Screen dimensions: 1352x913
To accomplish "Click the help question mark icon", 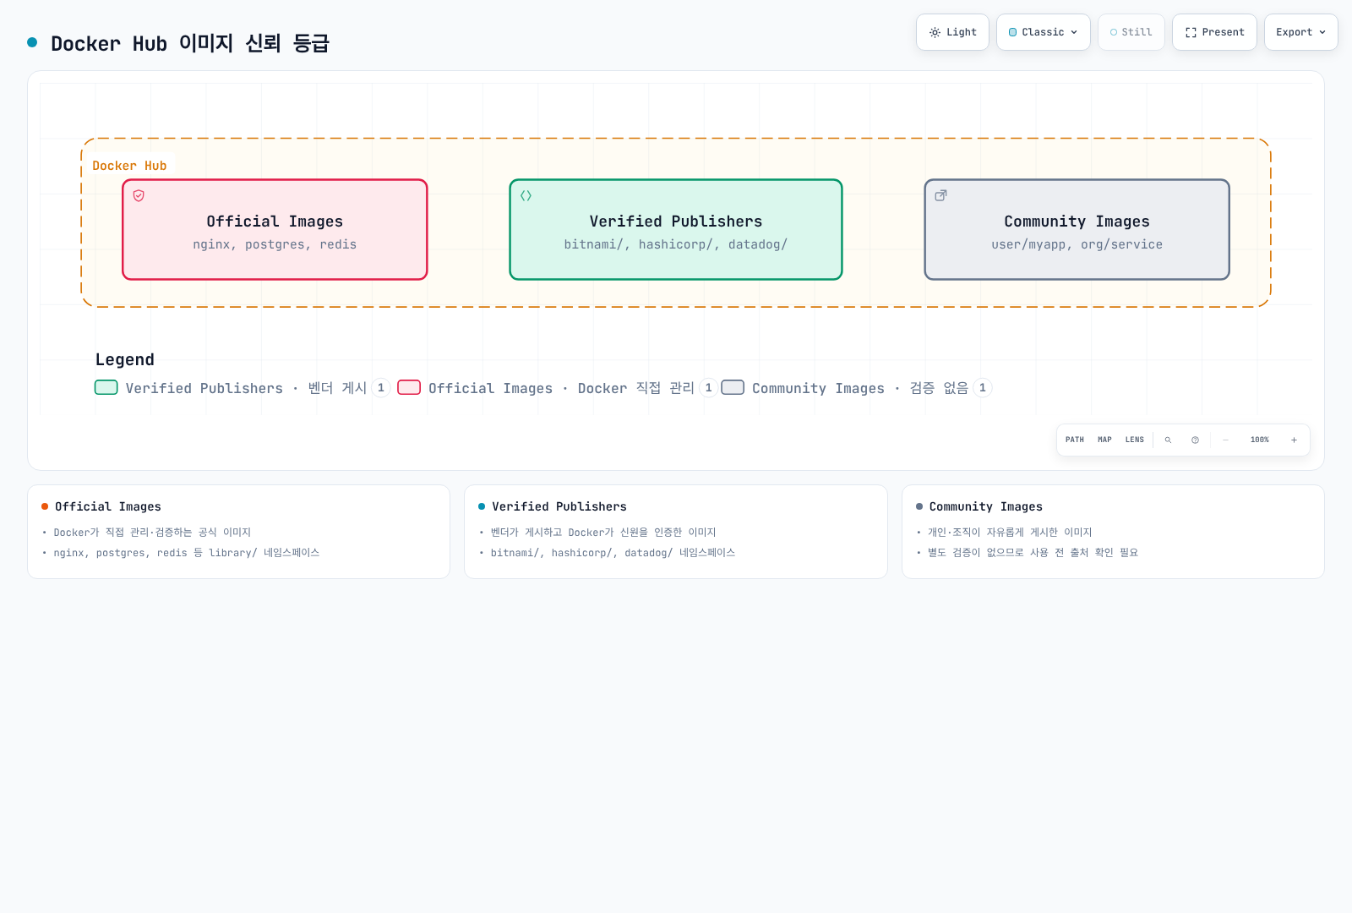I will coord(1195,440).
